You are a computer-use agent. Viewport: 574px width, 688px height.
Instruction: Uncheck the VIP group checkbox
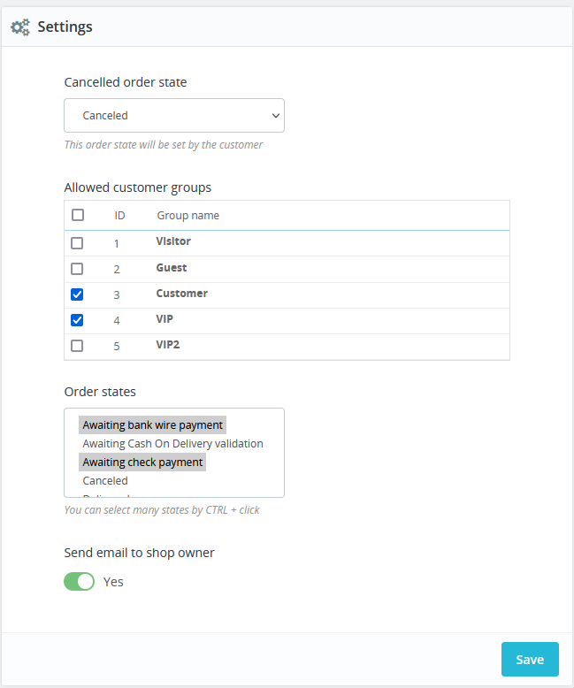coord(78,320)
